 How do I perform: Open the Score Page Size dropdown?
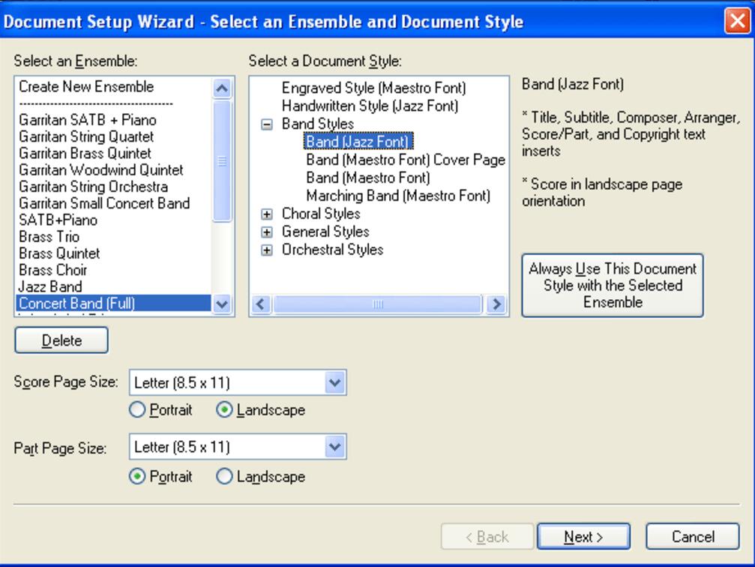[334, 382]
